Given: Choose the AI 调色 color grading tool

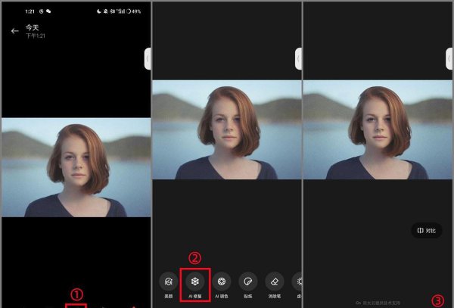Looking at the screenshot, I should [221, 282].
